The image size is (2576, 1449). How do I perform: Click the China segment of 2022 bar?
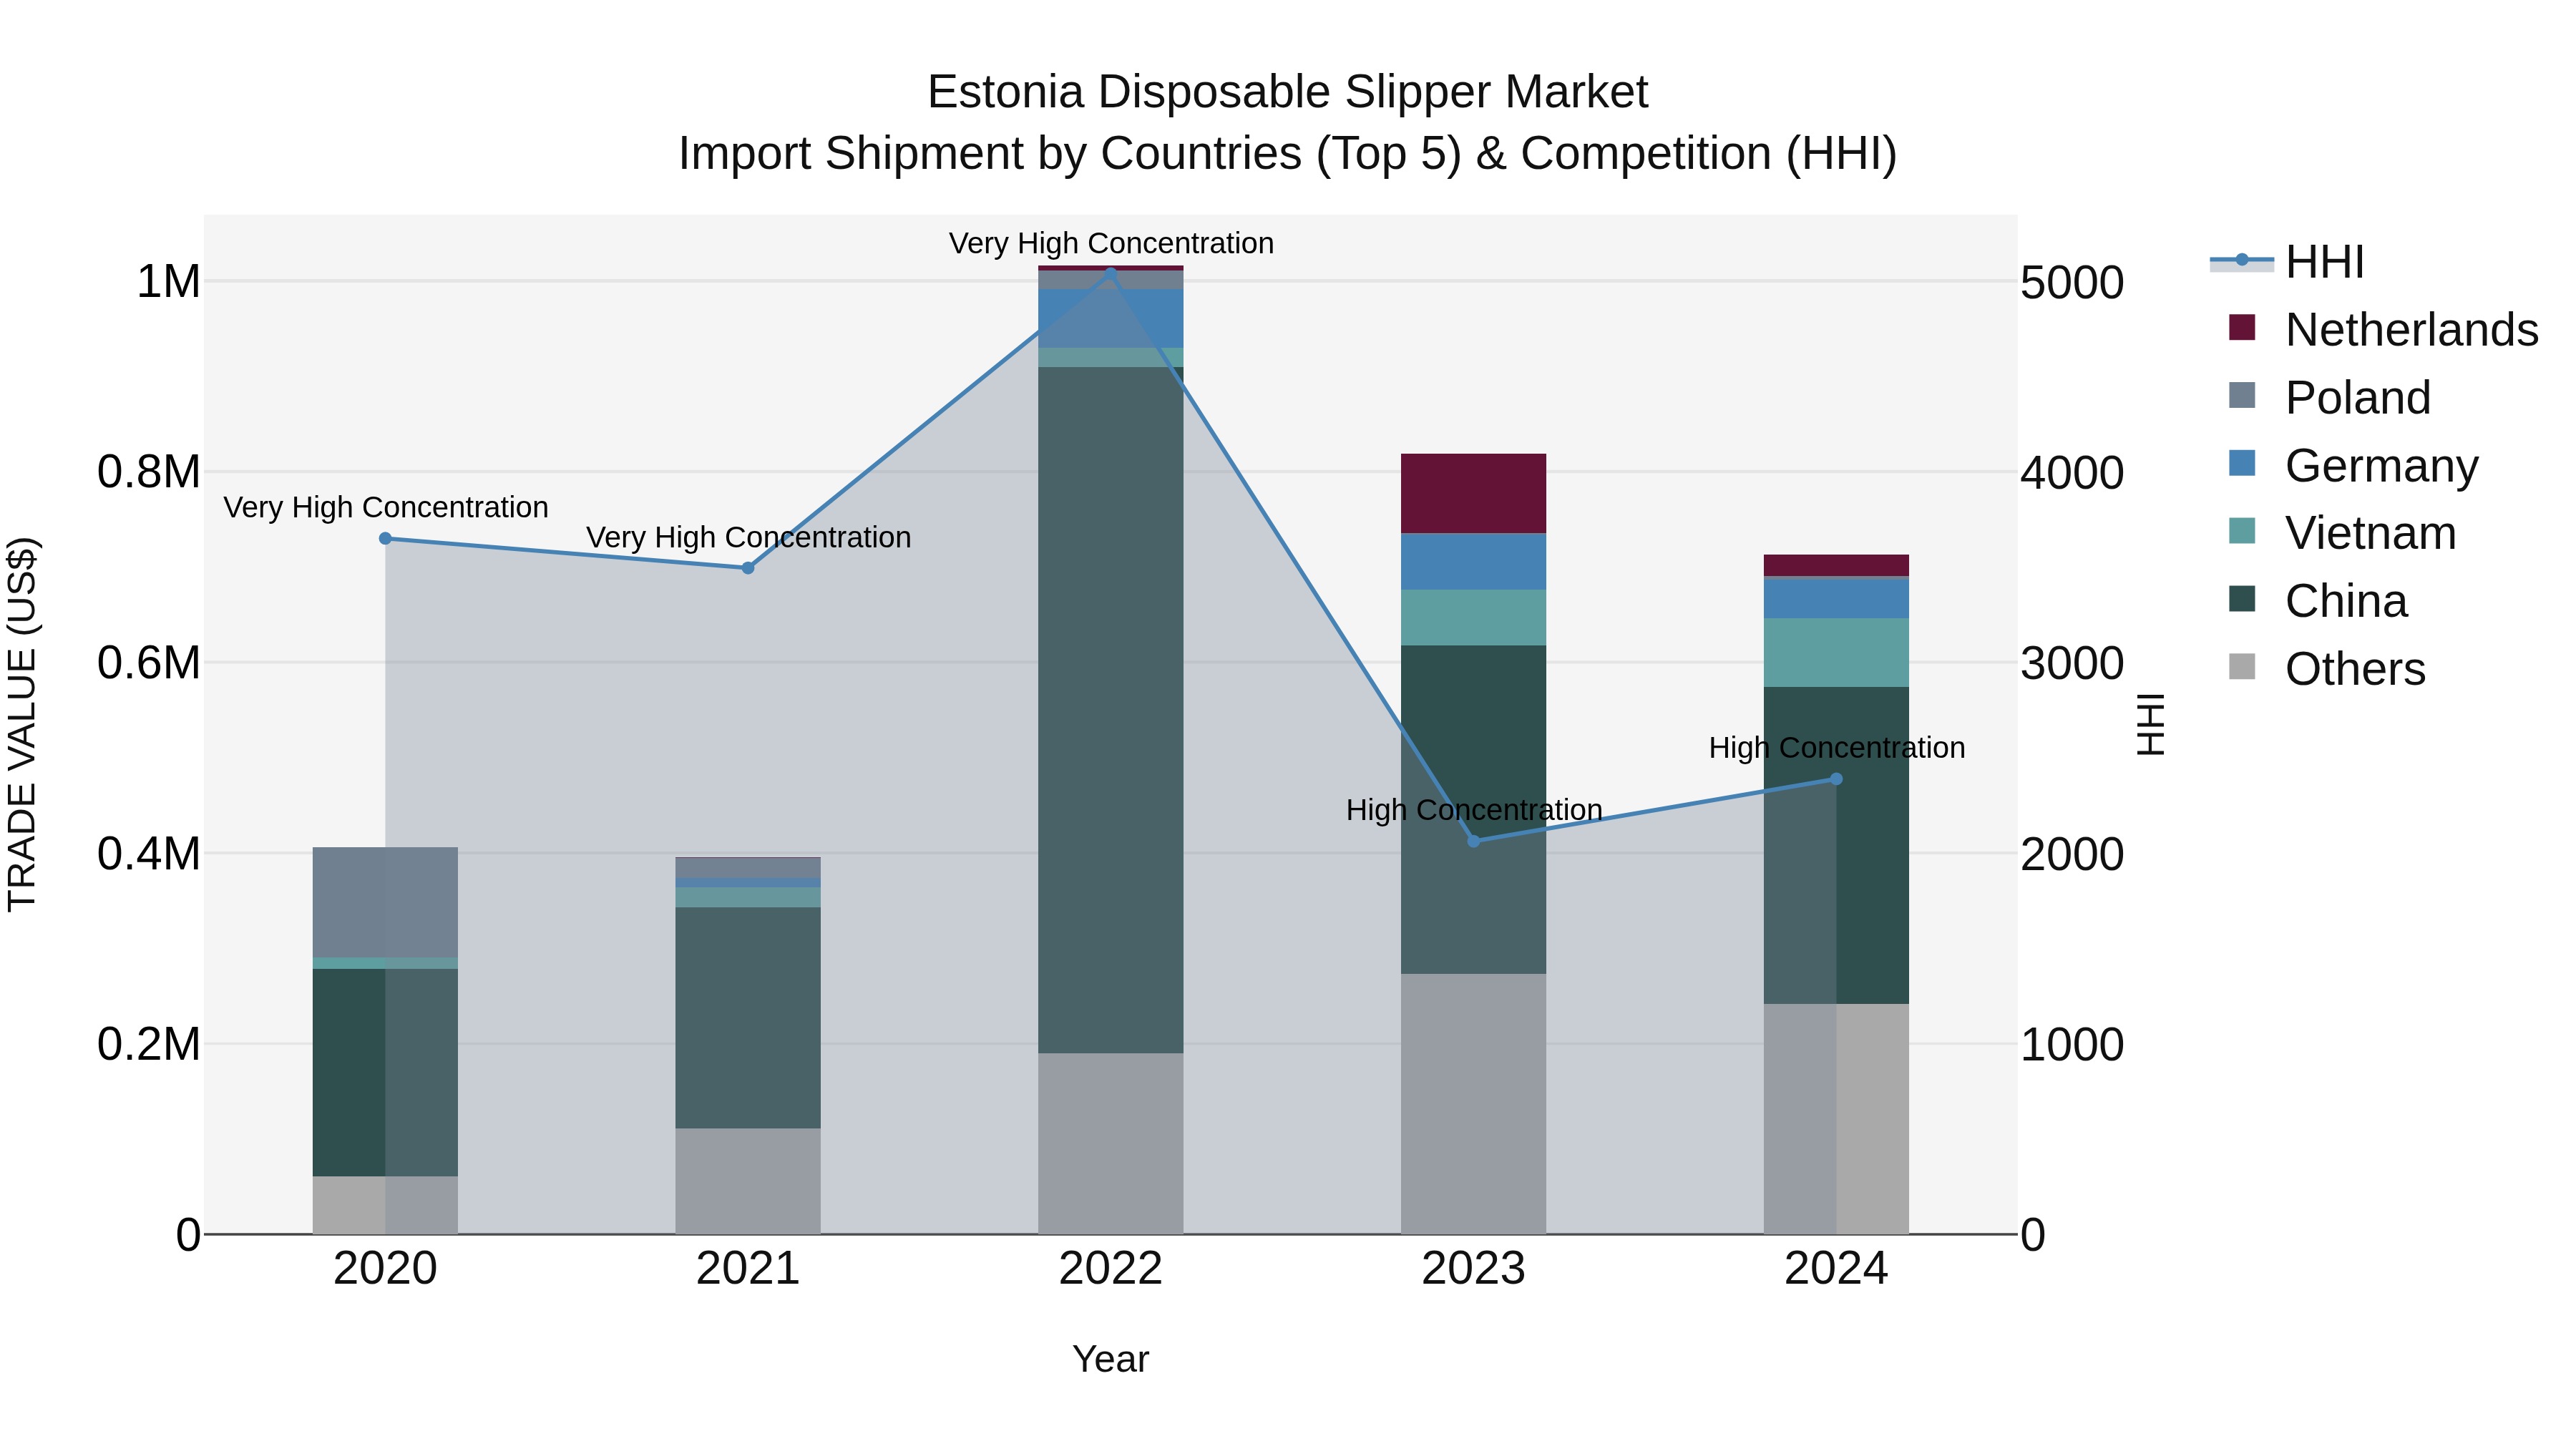pyautogui.click(x=1111, y=710)
